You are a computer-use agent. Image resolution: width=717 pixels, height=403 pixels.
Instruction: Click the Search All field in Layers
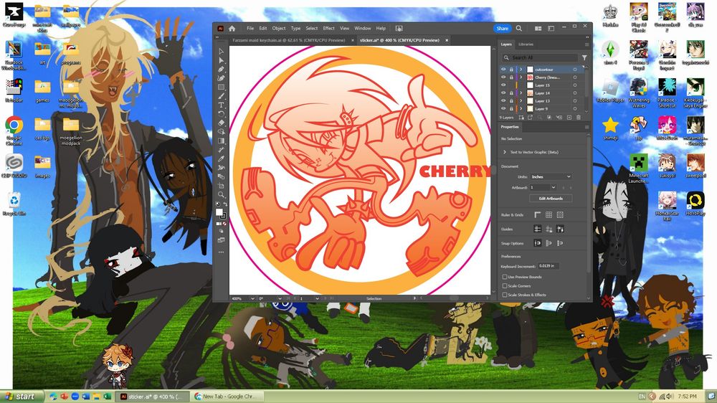540,57
